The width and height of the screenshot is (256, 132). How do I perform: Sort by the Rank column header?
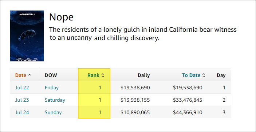tap(93, 75)
